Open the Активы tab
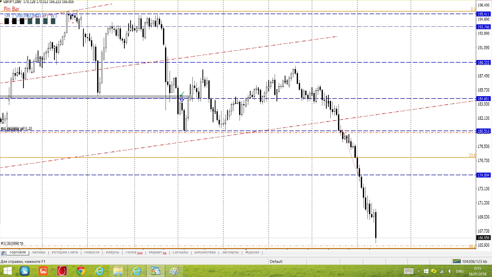 (39, 252)
